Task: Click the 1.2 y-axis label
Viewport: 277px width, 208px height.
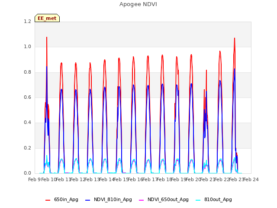Action: (x=27, y=21)
